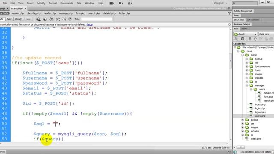Open related file header.php
Image resolution: width=274 pixels, height=154 pixels.
tap(50, 13)
